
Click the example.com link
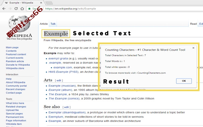point(63,67)
